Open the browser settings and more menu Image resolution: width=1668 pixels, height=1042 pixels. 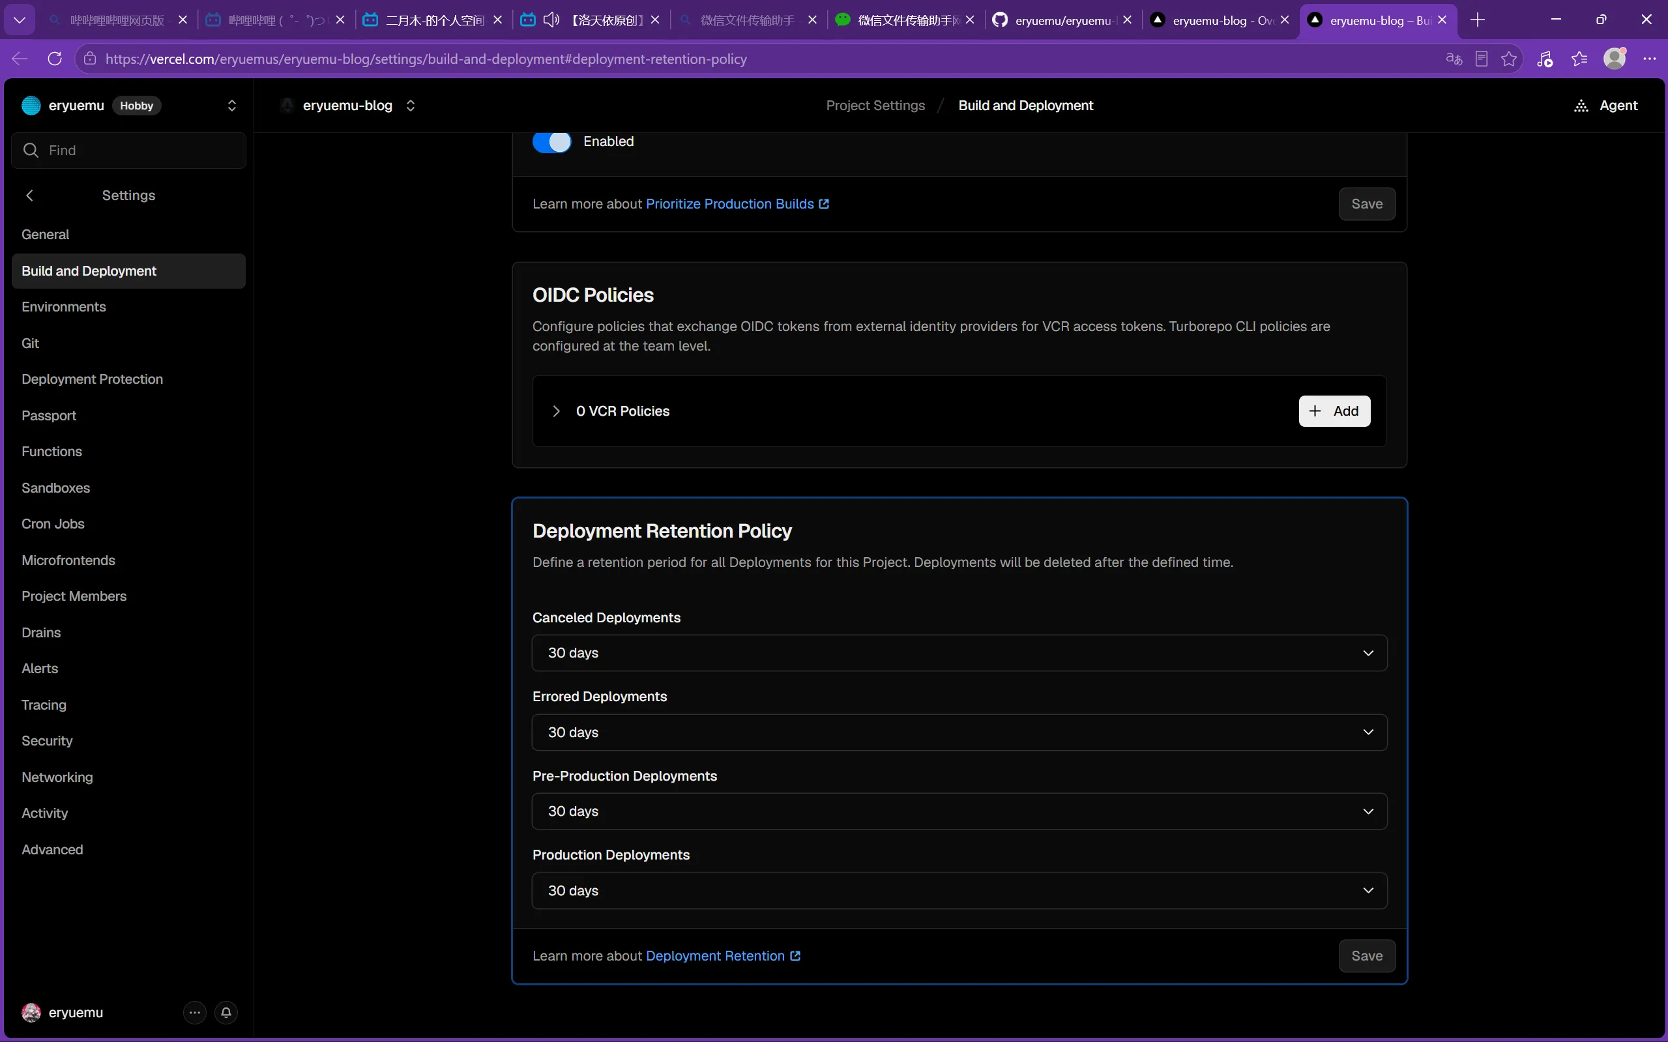[1649, 59]
